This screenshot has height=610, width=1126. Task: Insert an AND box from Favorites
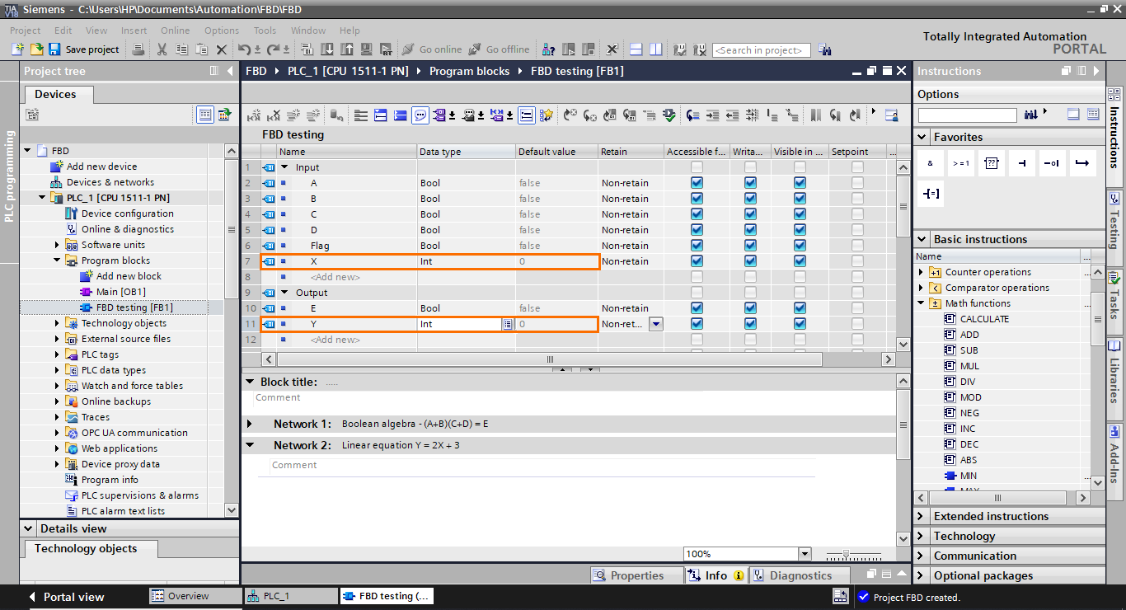(x=930, y=162)
